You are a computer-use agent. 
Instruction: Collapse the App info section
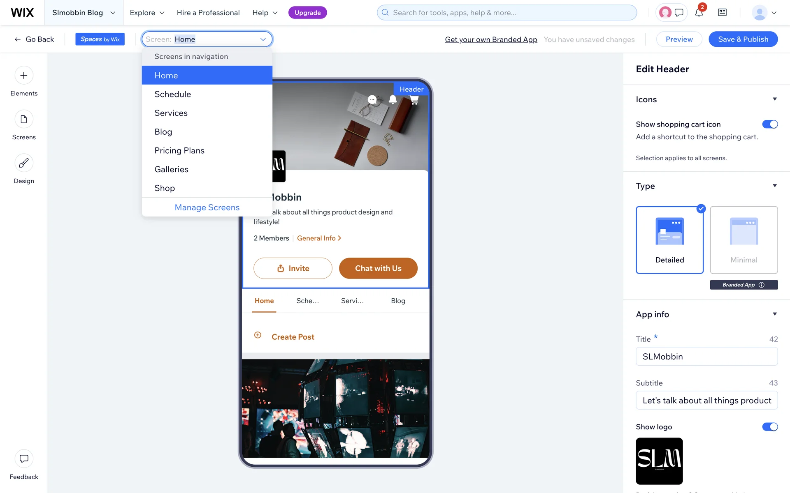tap(775, 314)
